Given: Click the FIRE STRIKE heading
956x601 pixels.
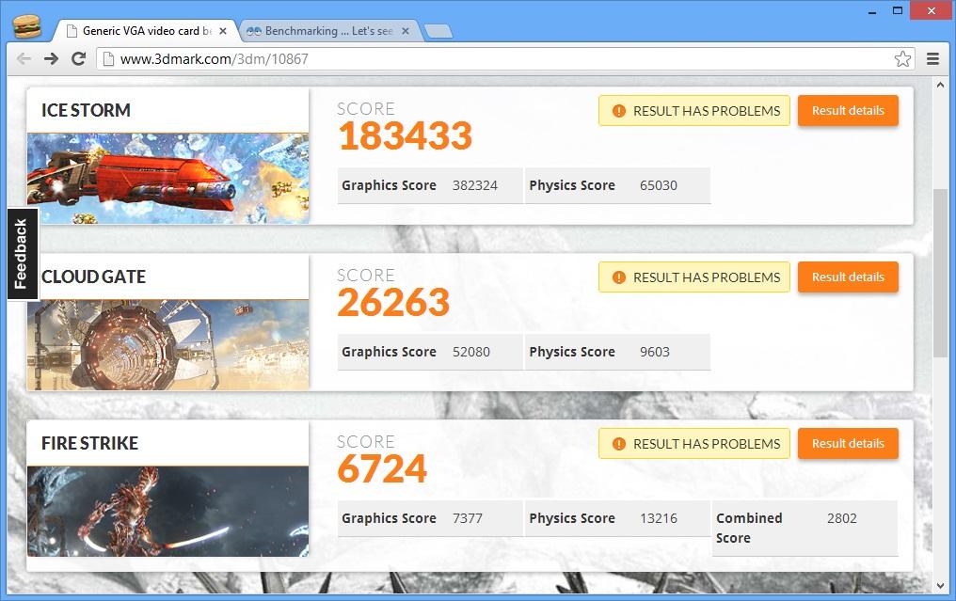Looking at the screenshot, I should coord(89,443).
